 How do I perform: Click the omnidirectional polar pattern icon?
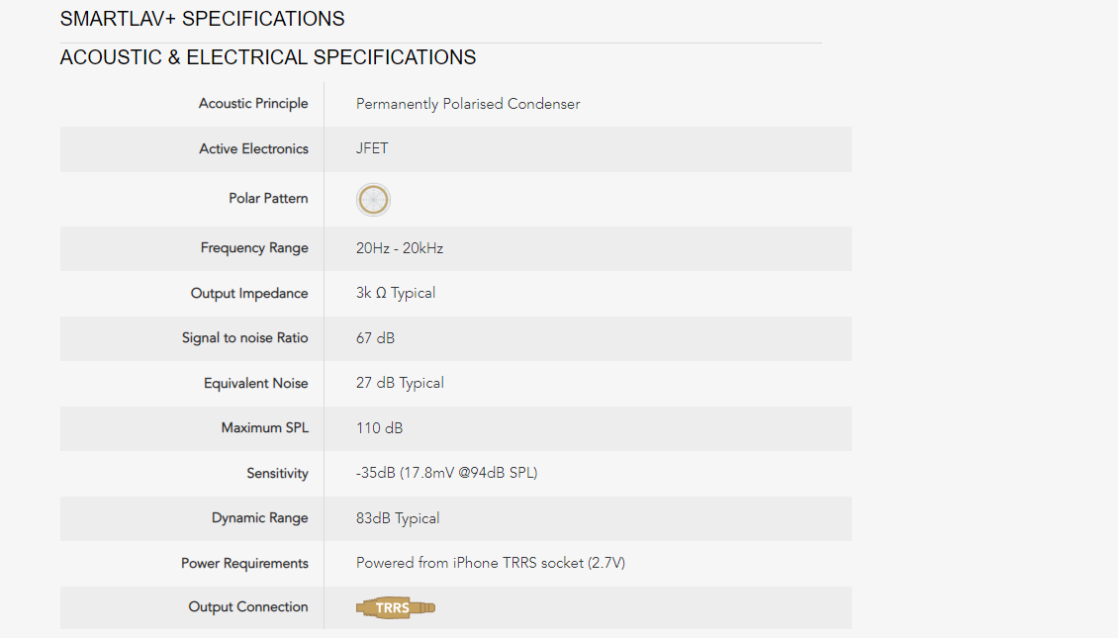tap(373, 200)
